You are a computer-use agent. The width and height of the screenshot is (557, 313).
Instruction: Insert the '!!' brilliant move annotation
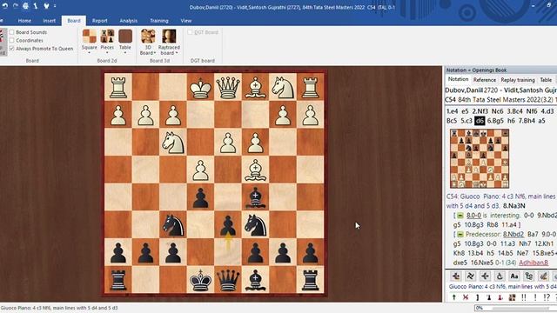coord(524,297)
